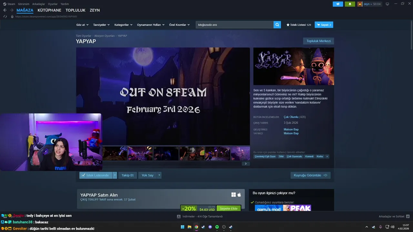Image resolution: width=413 pixels, height=232 pixels.
Task: Select the Korku tag
Action: [x=320, y=157]
